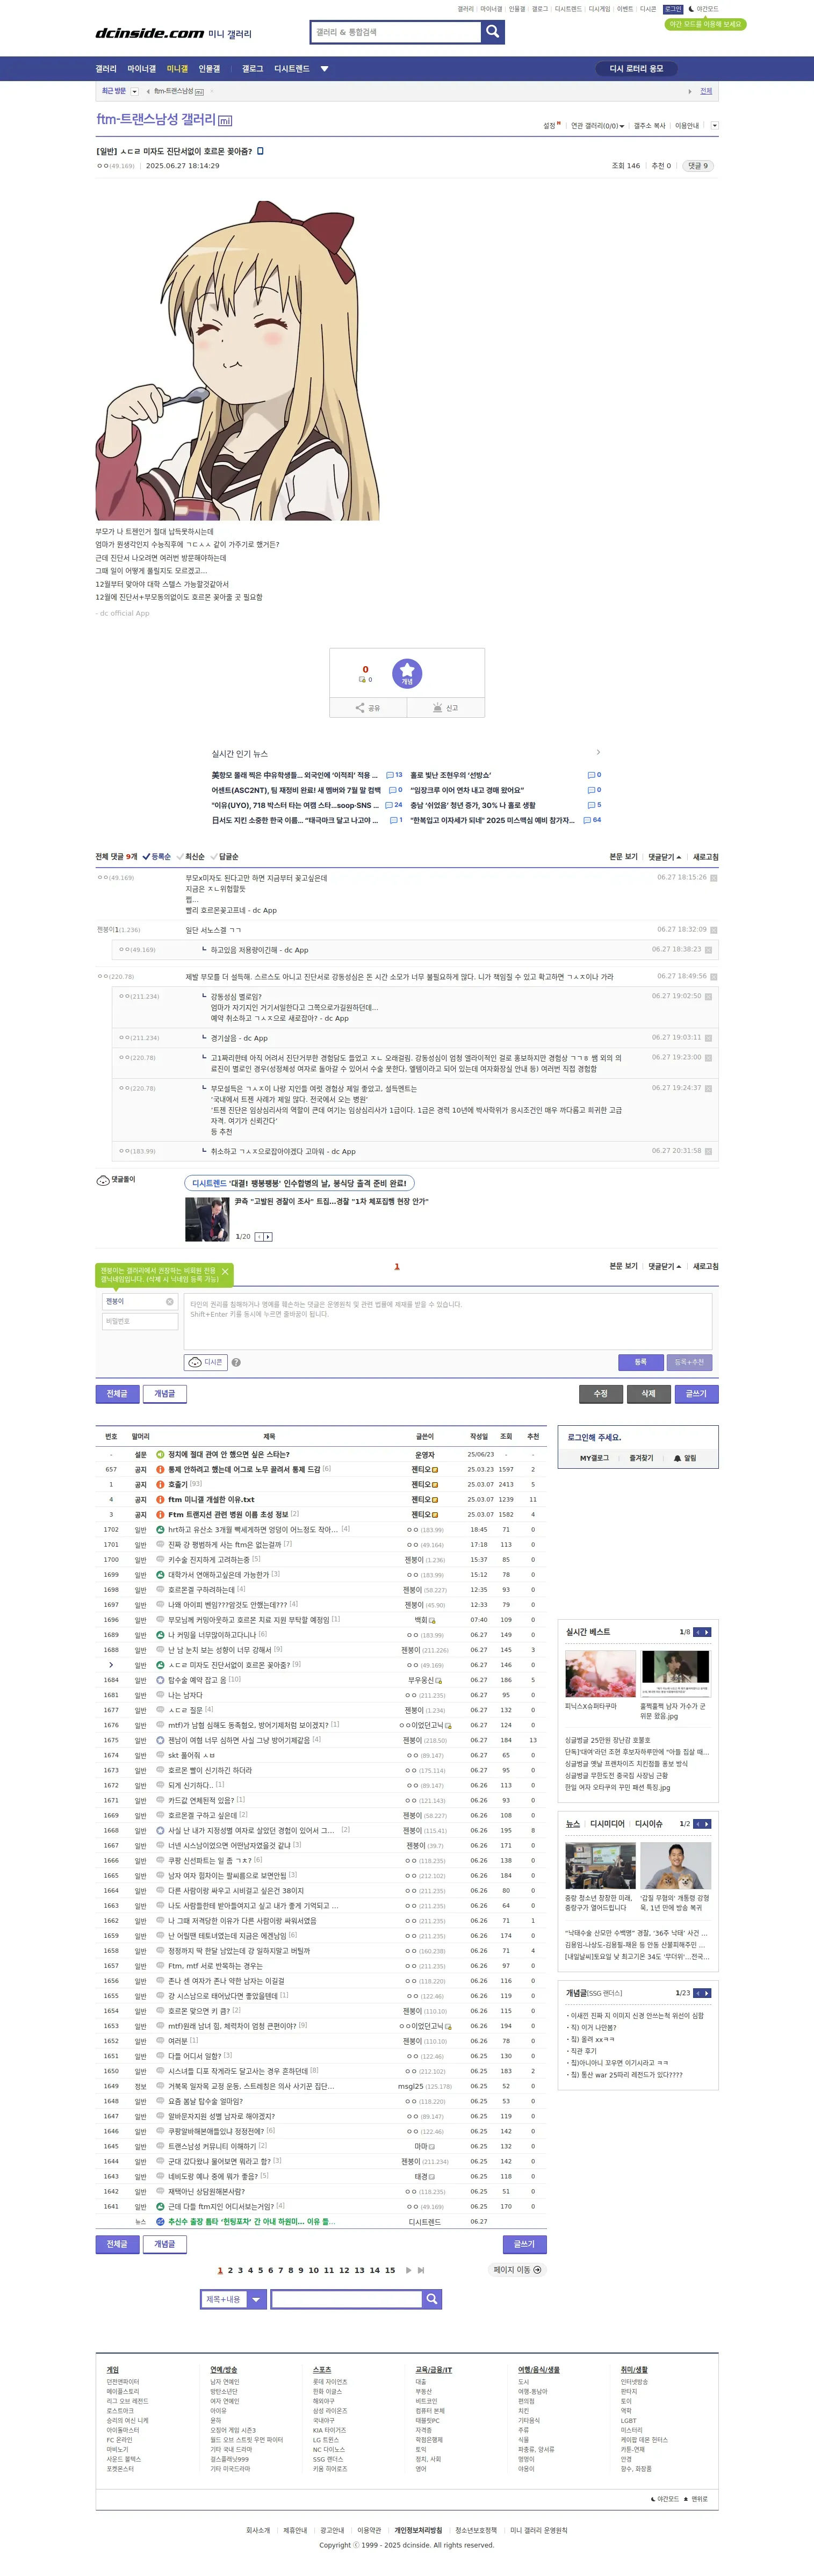Image resolution: width=814 pixels, height=2576 pixels.
Task: Click the dcinside.com logo
Action: (149, 33)
